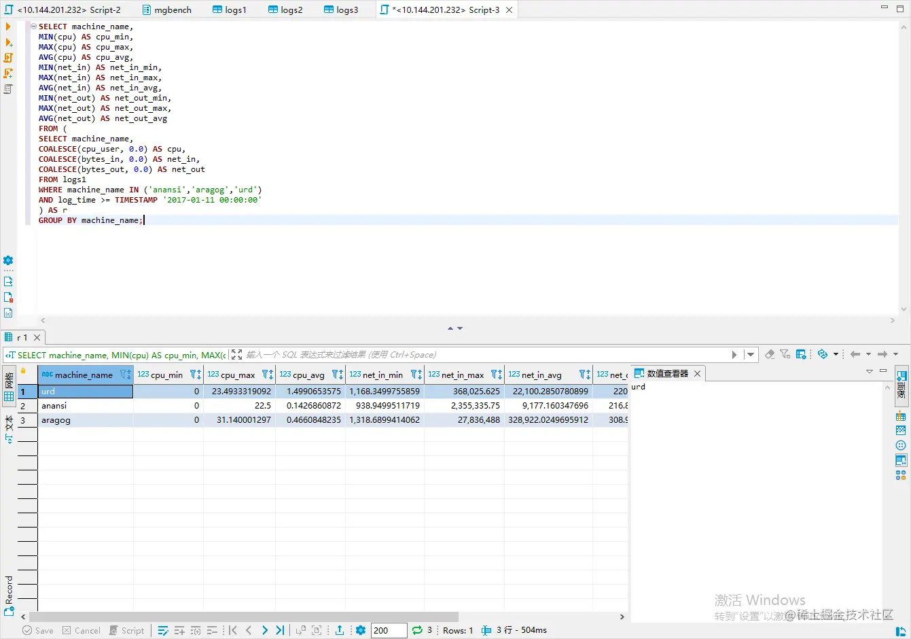Click the Script button

click(127, 630)
